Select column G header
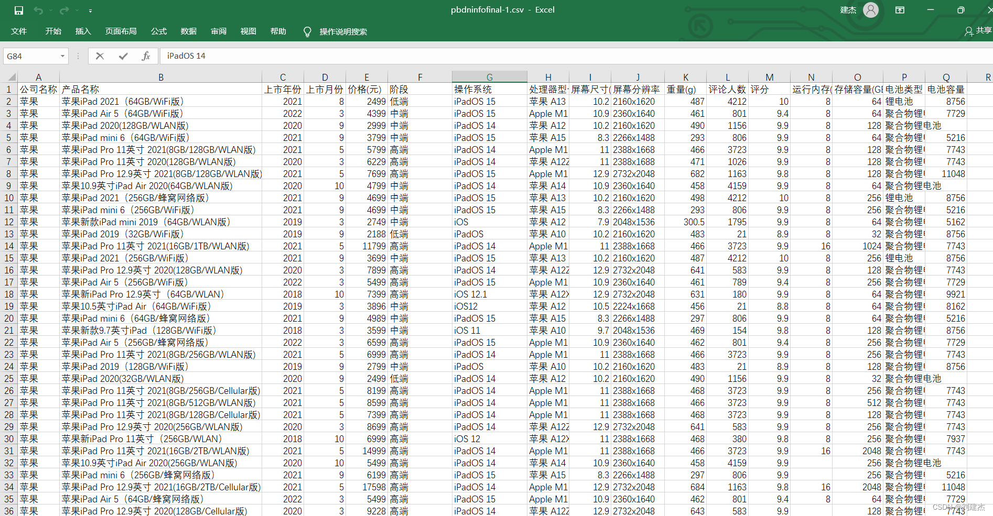The image size is (993, 516). (490, 77)
